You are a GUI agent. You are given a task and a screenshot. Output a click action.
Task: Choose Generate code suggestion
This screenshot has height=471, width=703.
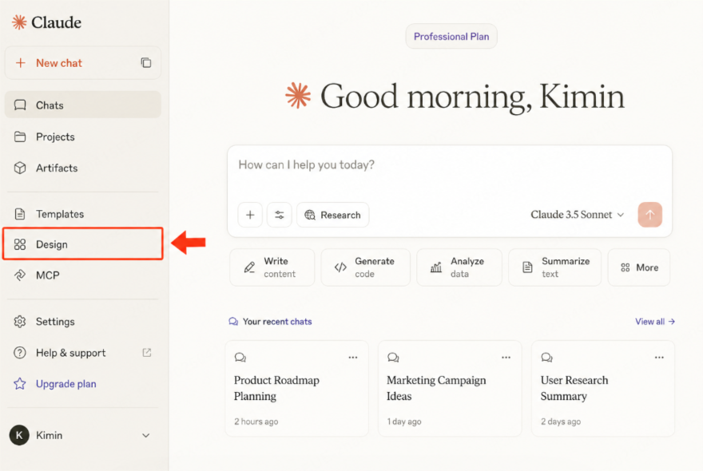(365, 267)
